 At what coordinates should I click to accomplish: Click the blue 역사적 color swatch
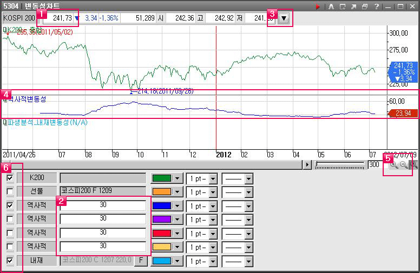tap(161, 205)
